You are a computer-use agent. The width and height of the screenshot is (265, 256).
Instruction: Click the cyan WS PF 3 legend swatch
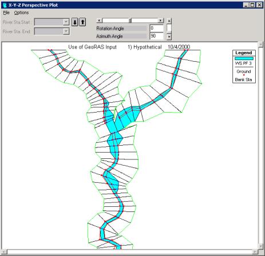click(x=244, y=58)
